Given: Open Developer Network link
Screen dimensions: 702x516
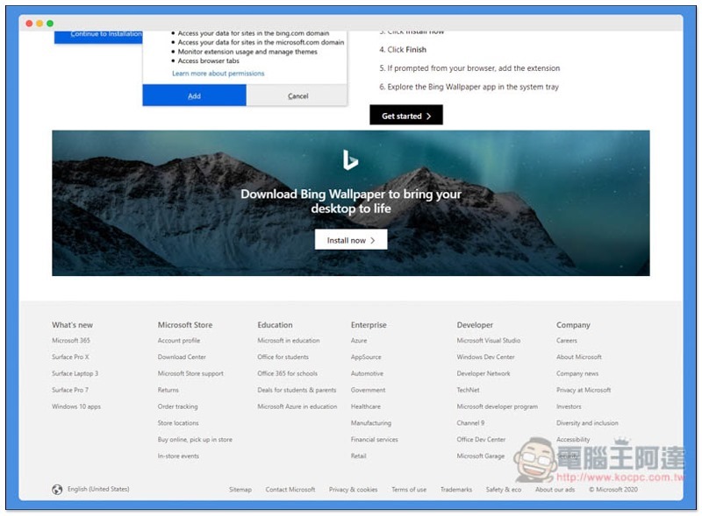Looking at the screenshot, I should [484, 373].
